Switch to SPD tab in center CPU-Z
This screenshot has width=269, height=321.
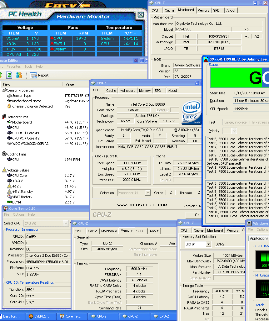coord(158,91)
